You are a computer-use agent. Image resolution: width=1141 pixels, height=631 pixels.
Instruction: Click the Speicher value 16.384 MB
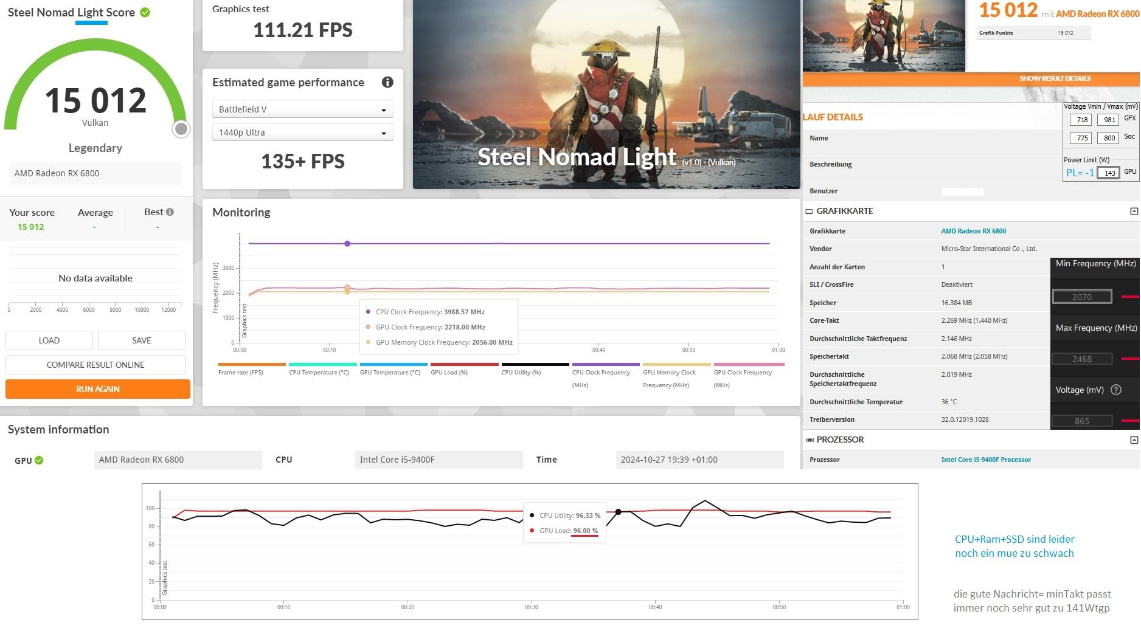coord(958,303)
